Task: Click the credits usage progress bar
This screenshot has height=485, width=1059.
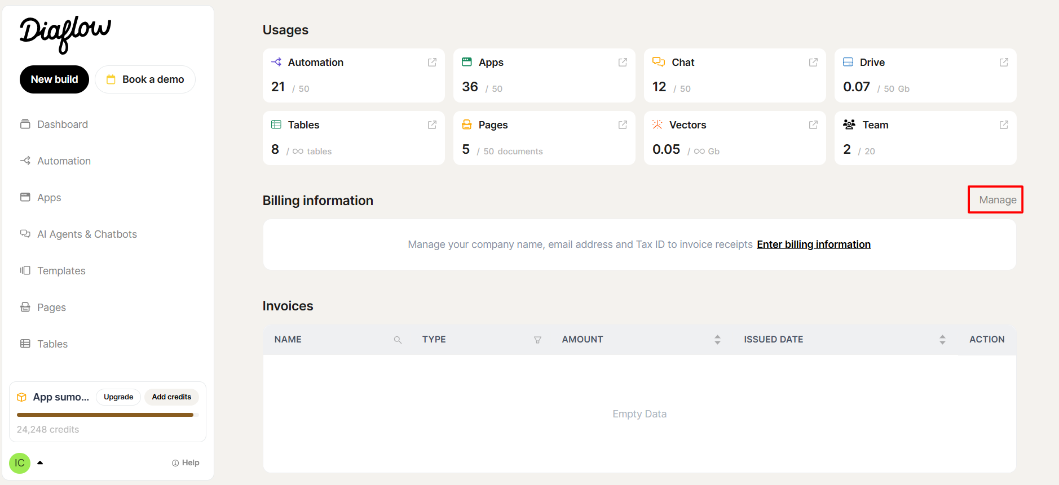Action: click(107, 415)
